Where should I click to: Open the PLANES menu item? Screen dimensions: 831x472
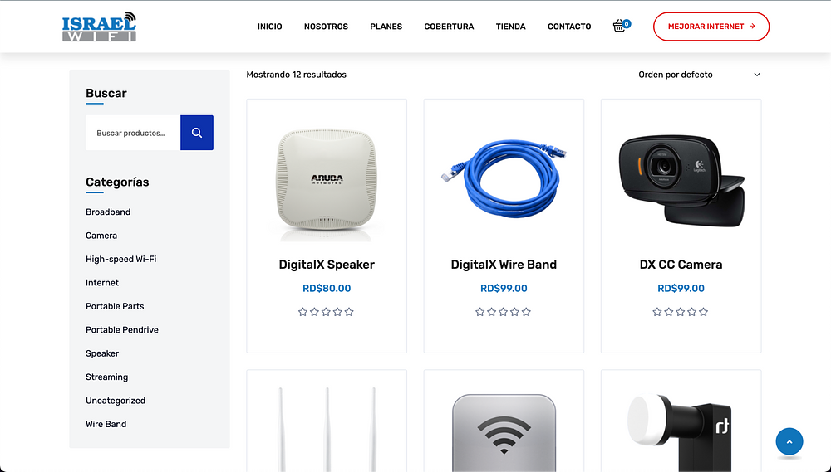pos(386,27)
